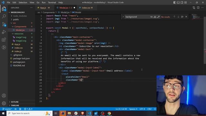The width and height of the screenshot is (206, 116).
Task: Click Ln 22, Col 30 status item
Action: tap(121, 109)
